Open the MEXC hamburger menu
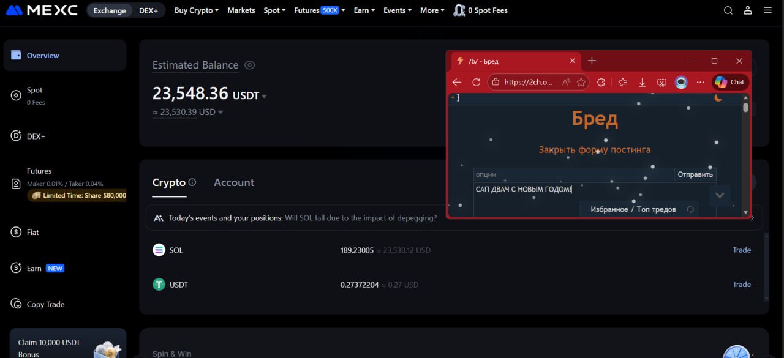 767,10
